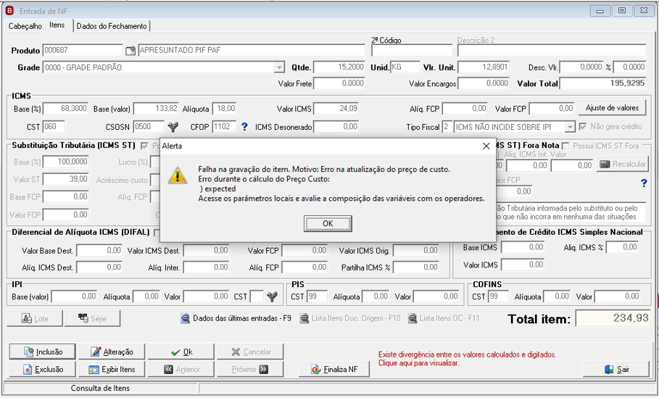Screen dimensions: 659x398
Task: Click Ajuste de valores button
Action: coord(612,108)
